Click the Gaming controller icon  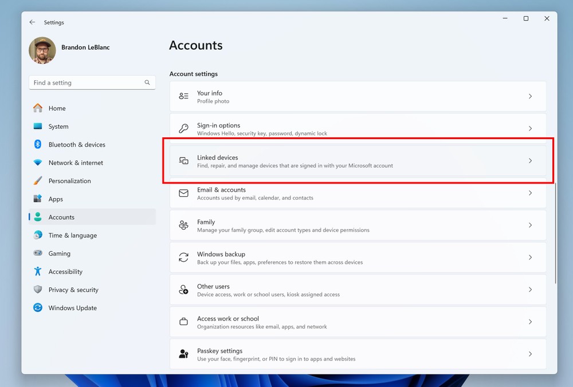click(x=38, y=253)
